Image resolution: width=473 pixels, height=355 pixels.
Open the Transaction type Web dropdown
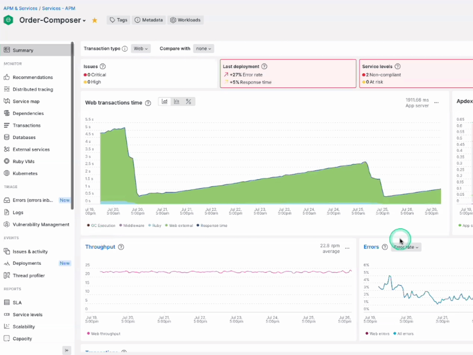coord(141,48)
